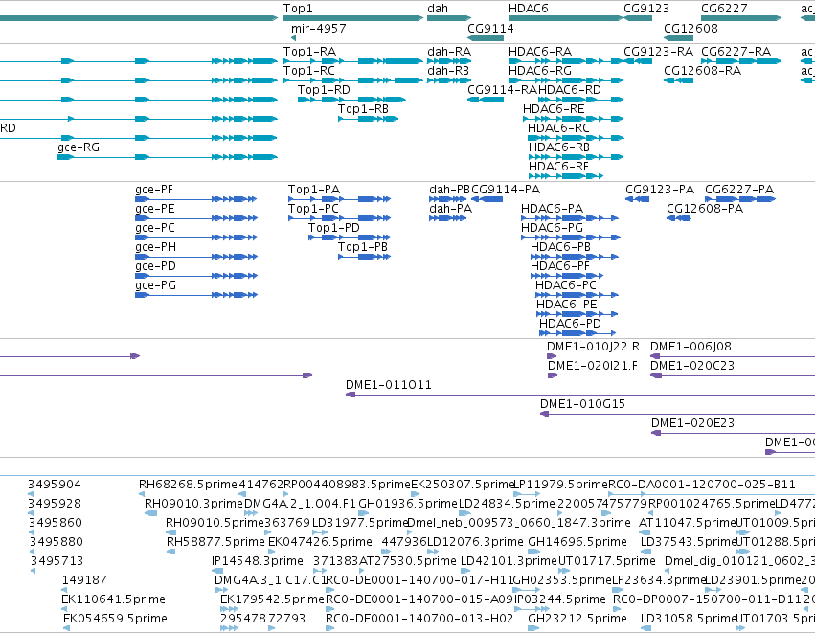Click the mir-4957 feature
The width and height of the screenshot is (815, 633).
(x=294, y=38)
